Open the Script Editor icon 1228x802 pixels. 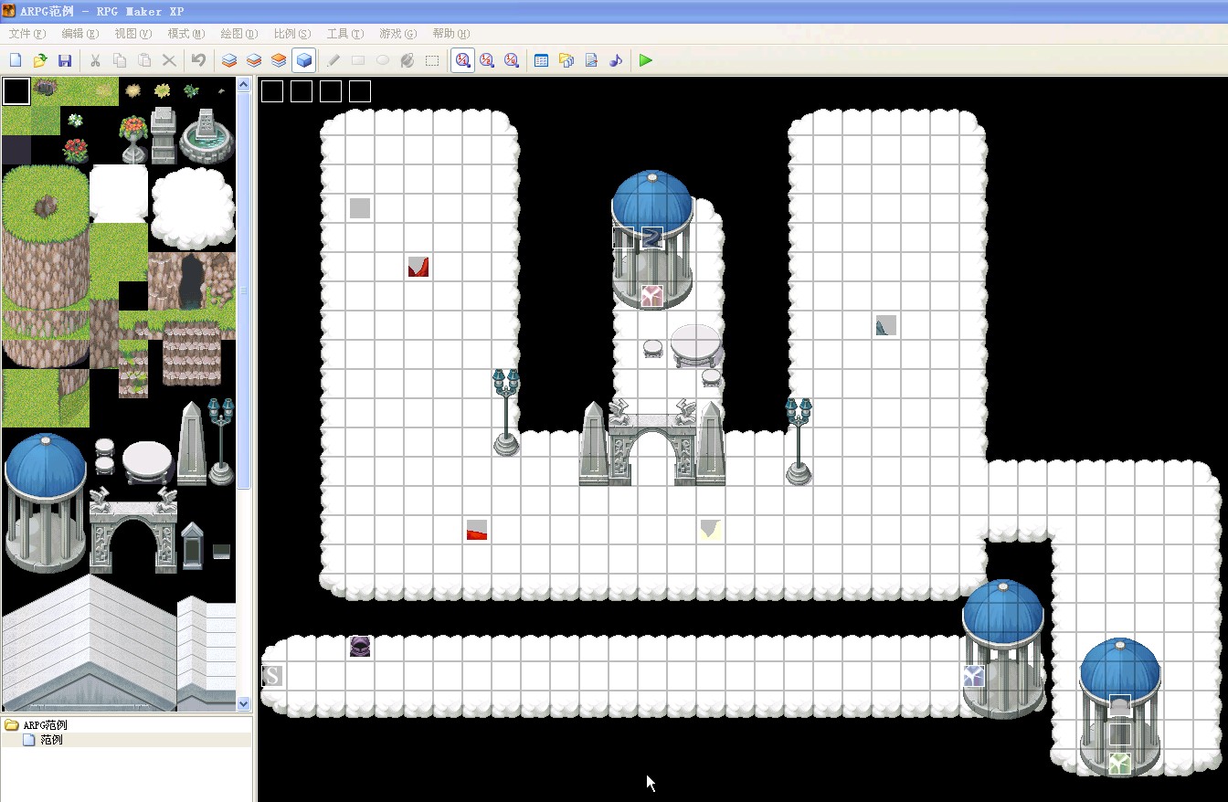click(x=591, y=60)
